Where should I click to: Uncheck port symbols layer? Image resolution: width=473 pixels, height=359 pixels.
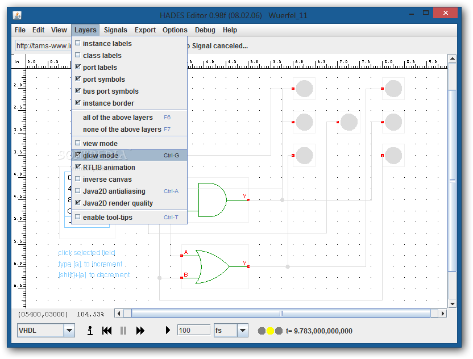[129, 80]
